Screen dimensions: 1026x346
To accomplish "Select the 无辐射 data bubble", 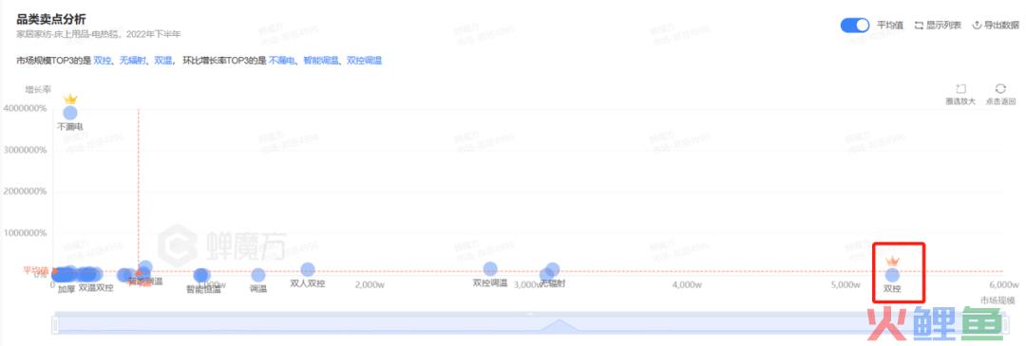I will point(553,269).
